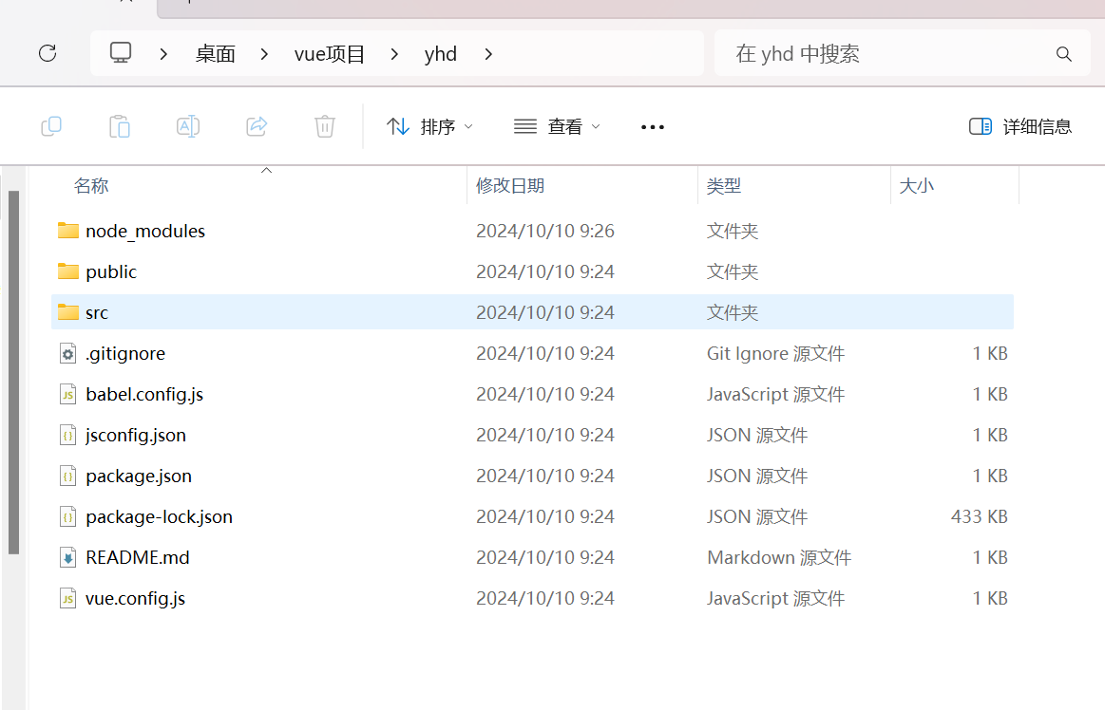Open the 桌面 breadcrumb link
This screenshot has width=1105, height=710.
click(x=215, y=53)
